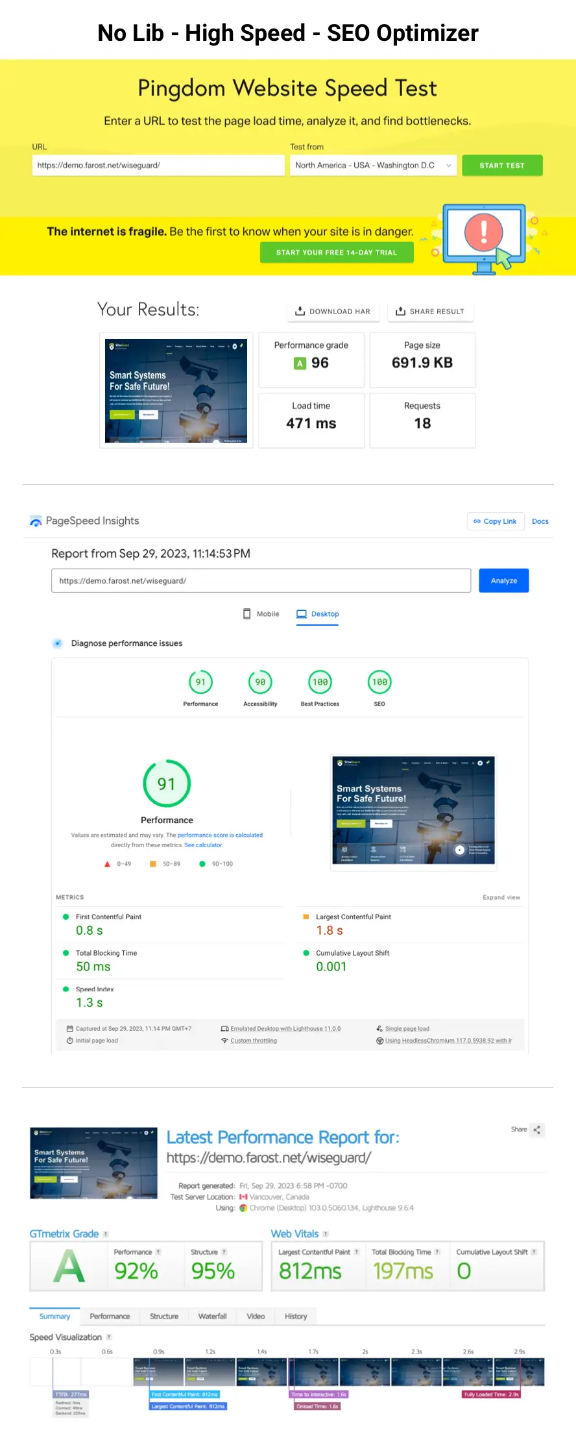Click the DOWNLOAD HAR button
This screenshot has width=576, height=1434.
click(x=333, y=312)
